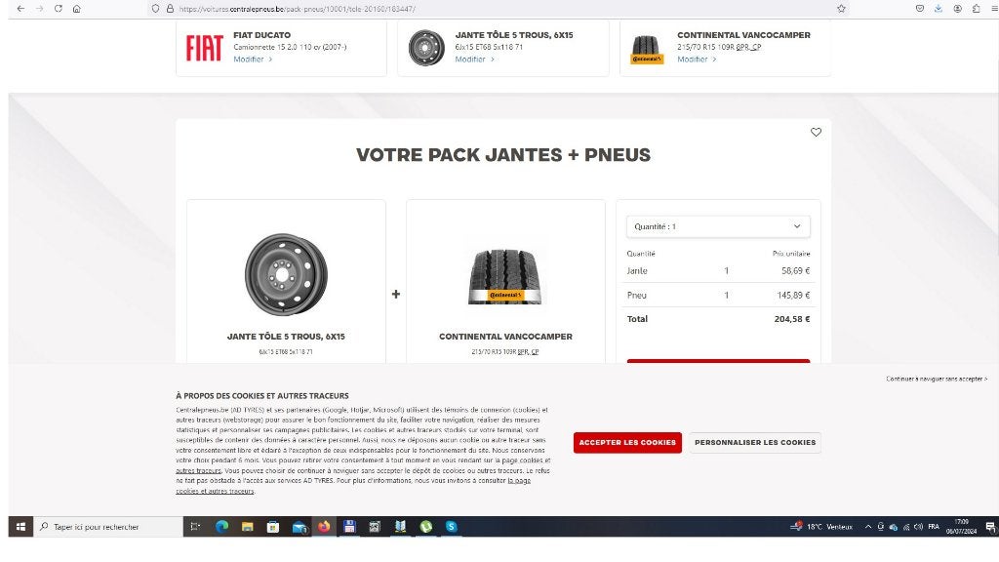Image resolution: width=999 pixels, height=562 pixels.
Task: Switch the FRA keyboard language indicator
Action: tap(934, 527)
